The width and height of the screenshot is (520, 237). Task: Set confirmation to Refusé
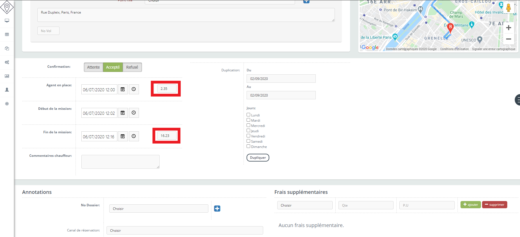(132, 67)
